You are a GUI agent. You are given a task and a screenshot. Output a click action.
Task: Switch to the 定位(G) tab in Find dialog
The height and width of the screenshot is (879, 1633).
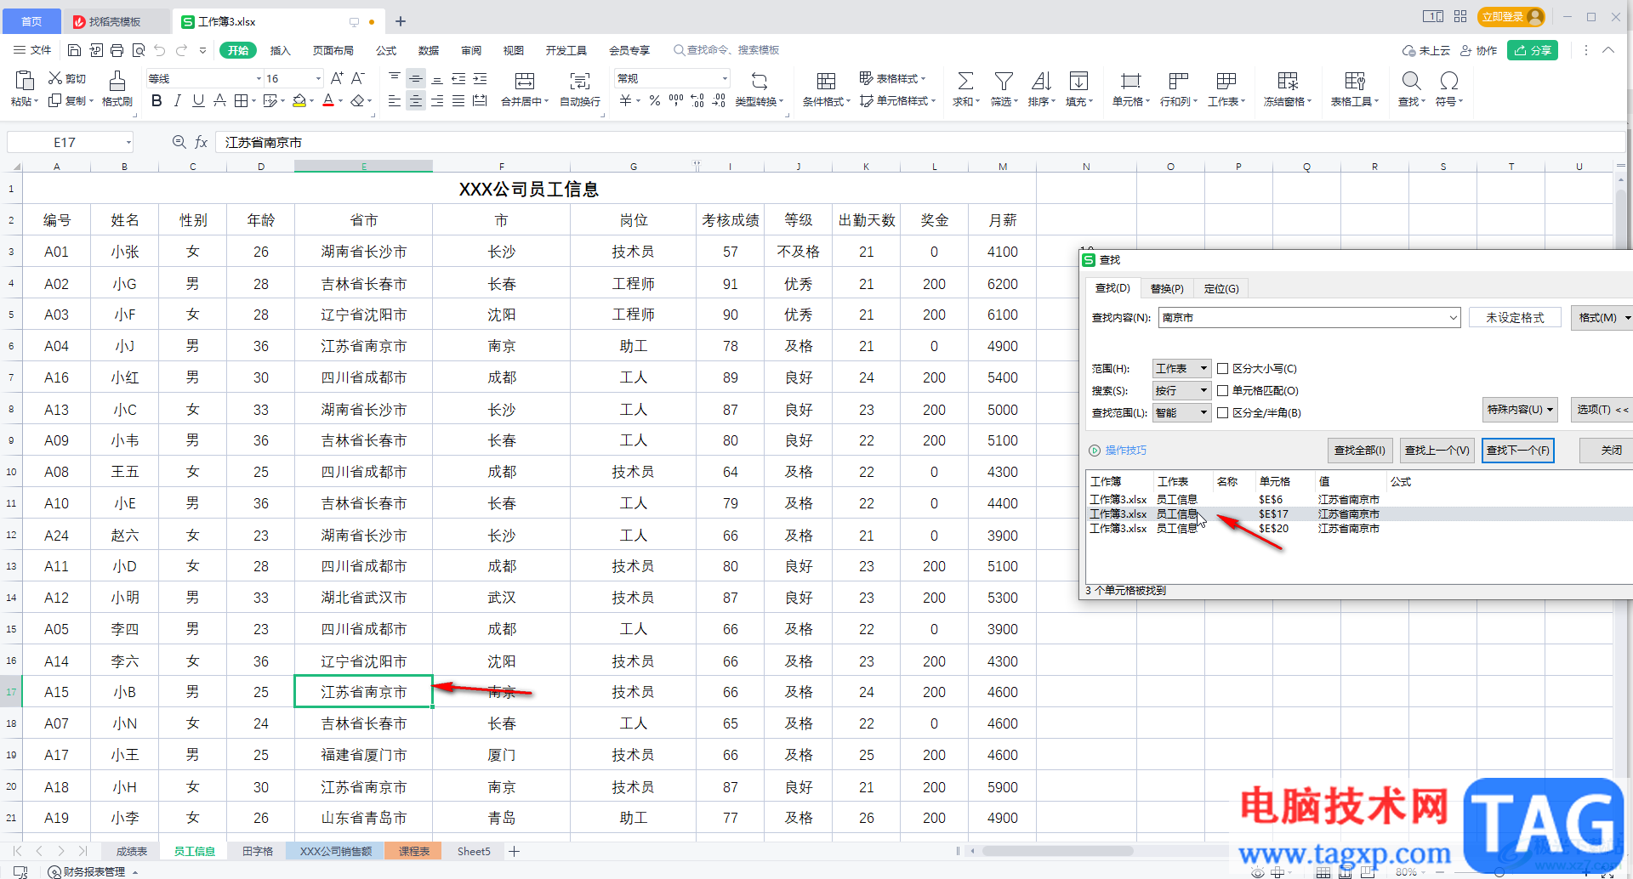[1221, 288]
